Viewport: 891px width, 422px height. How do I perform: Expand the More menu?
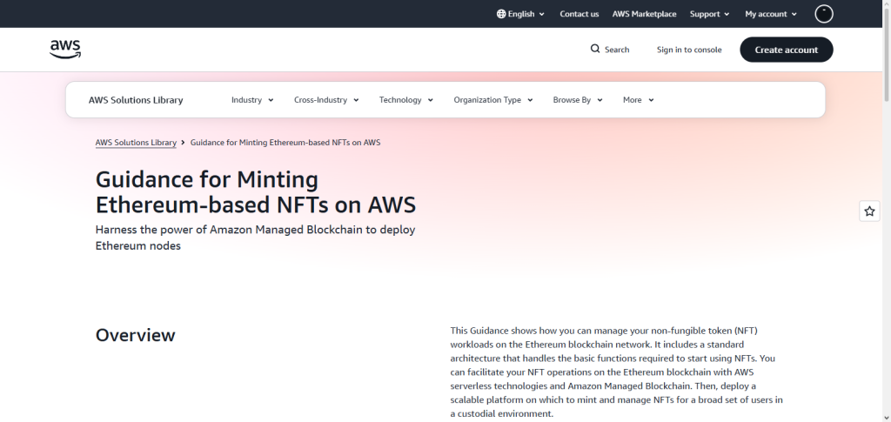pyautogui.click(x=639, y=100)
